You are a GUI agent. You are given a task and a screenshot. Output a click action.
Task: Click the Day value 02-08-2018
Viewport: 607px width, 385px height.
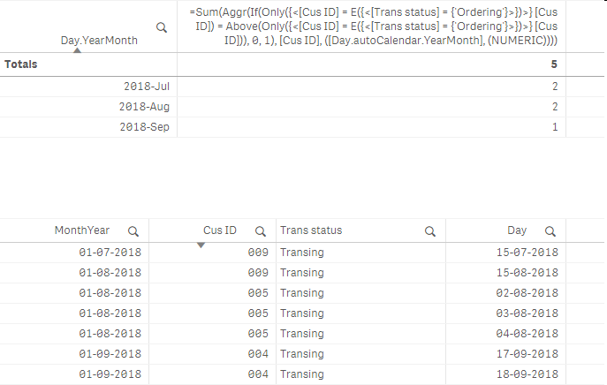[527, 293]
